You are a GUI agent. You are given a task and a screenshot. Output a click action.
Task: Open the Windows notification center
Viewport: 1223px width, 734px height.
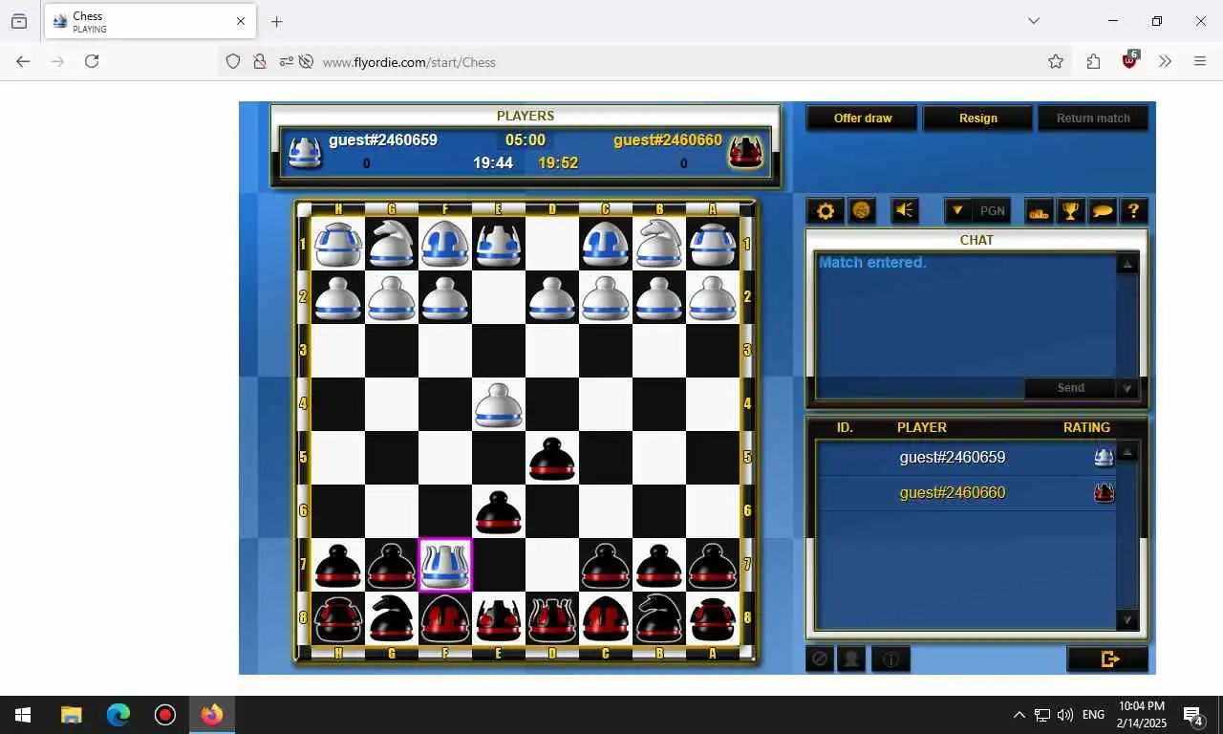point(1192,715)
